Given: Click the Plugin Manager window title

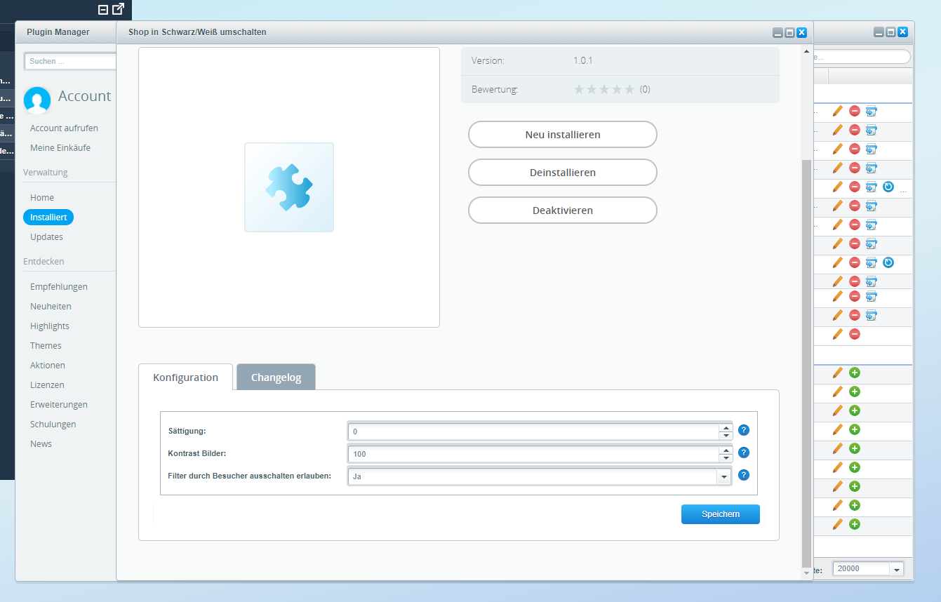Looking at the screenshot, I should click(58, 32).
